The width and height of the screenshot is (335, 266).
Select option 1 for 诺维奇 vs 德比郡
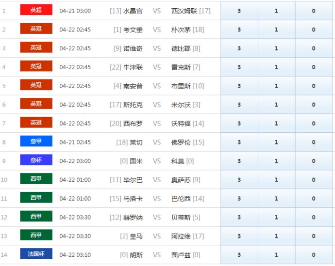pyautogui.click(x=276, y=48)
